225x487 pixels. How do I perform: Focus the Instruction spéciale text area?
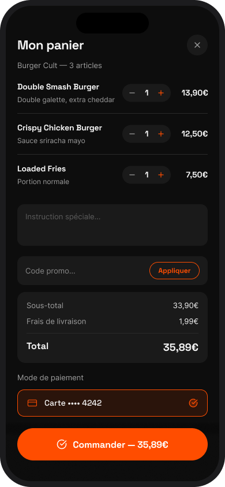tap(112, 225)
